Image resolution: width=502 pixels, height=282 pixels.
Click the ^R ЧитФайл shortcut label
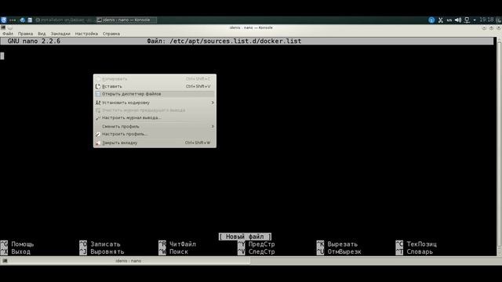pos(177,244)
